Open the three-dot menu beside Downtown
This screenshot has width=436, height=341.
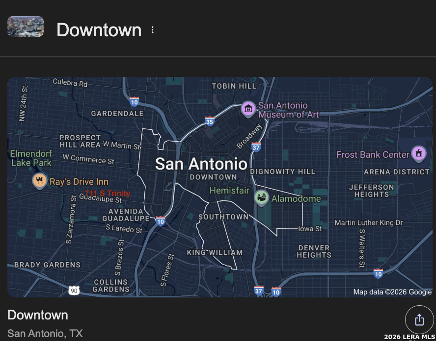(153, 30)
